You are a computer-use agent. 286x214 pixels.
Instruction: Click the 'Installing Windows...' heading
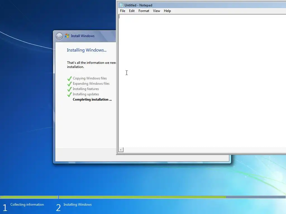click(87, 50)
